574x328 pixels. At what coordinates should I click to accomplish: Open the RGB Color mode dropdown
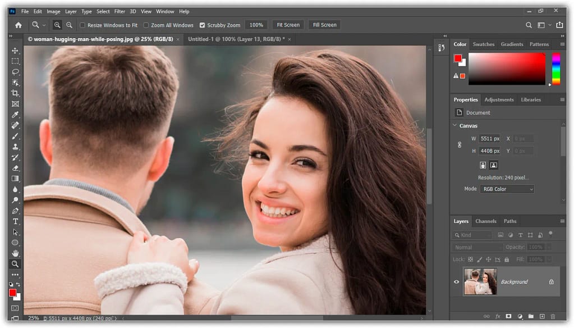[x=507, y=189]
